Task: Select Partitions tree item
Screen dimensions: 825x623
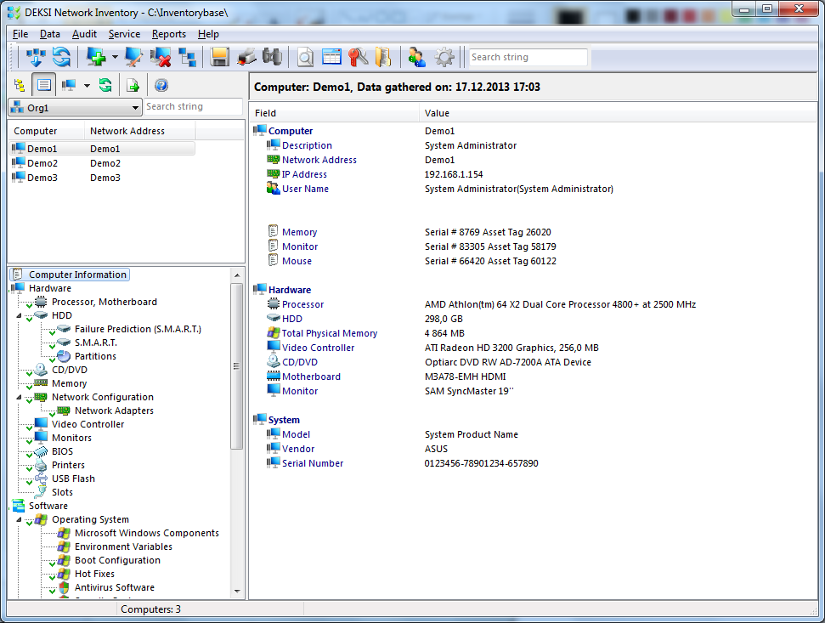Action: point(95,357)
